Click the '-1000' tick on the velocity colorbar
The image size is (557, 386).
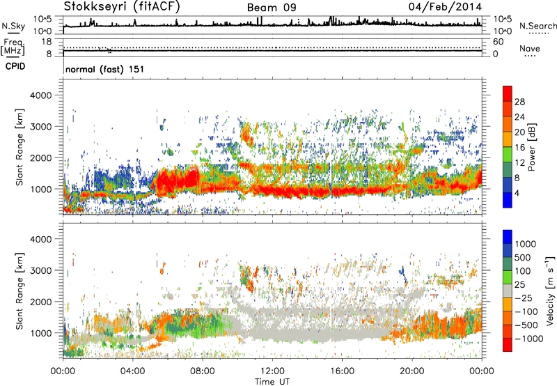click(528, 339)
